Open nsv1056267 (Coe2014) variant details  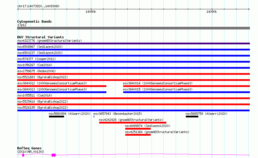(35, 65)
